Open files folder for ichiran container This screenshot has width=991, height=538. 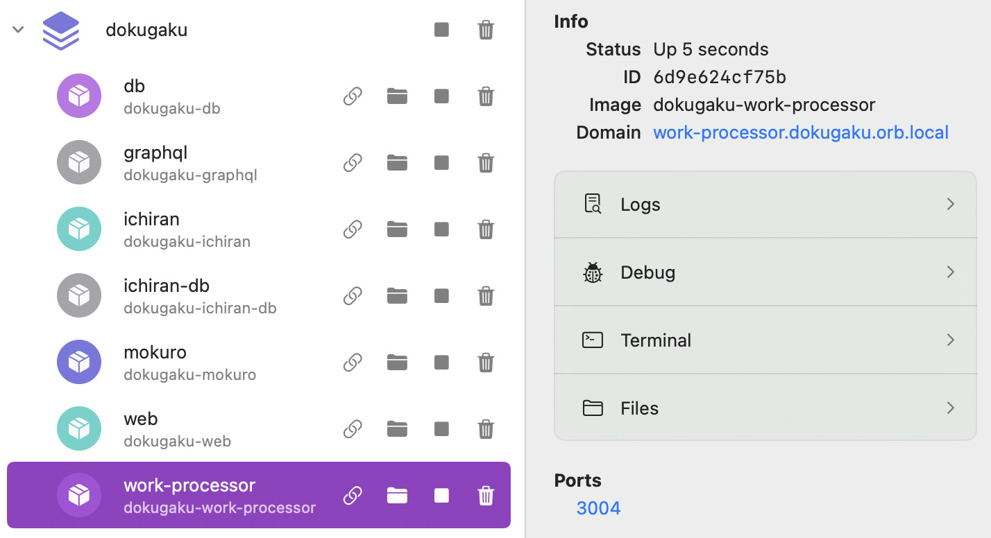(x=397, y=229)
